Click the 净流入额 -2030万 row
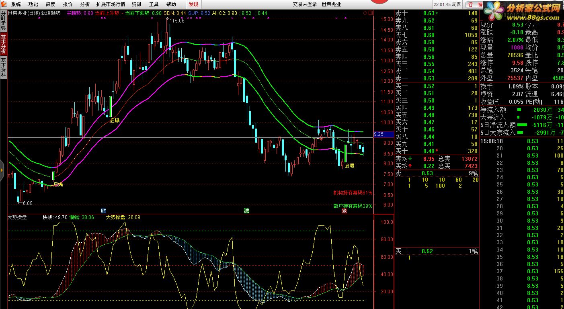Image resolution: width=564 pixels, height=309 pixels. tap(522, 110)
